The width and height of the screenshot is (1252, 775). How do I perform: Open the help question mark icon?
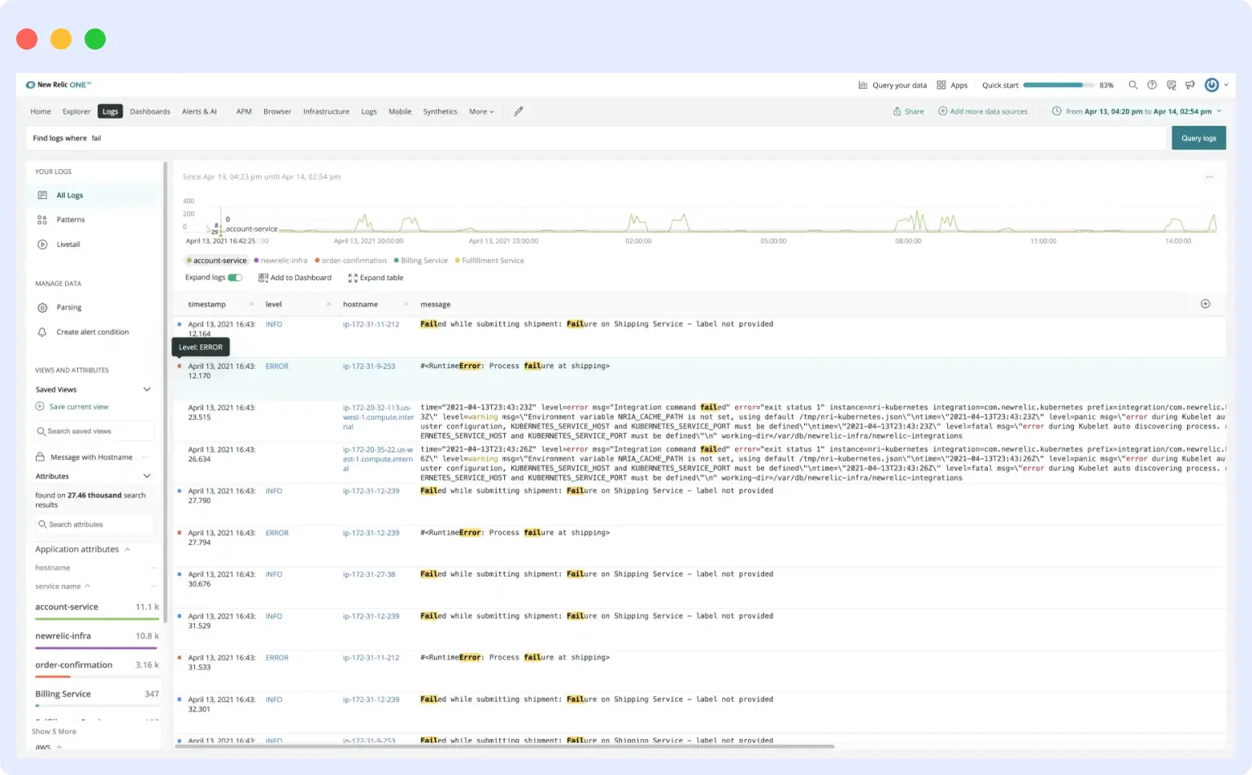point(1152,85)
